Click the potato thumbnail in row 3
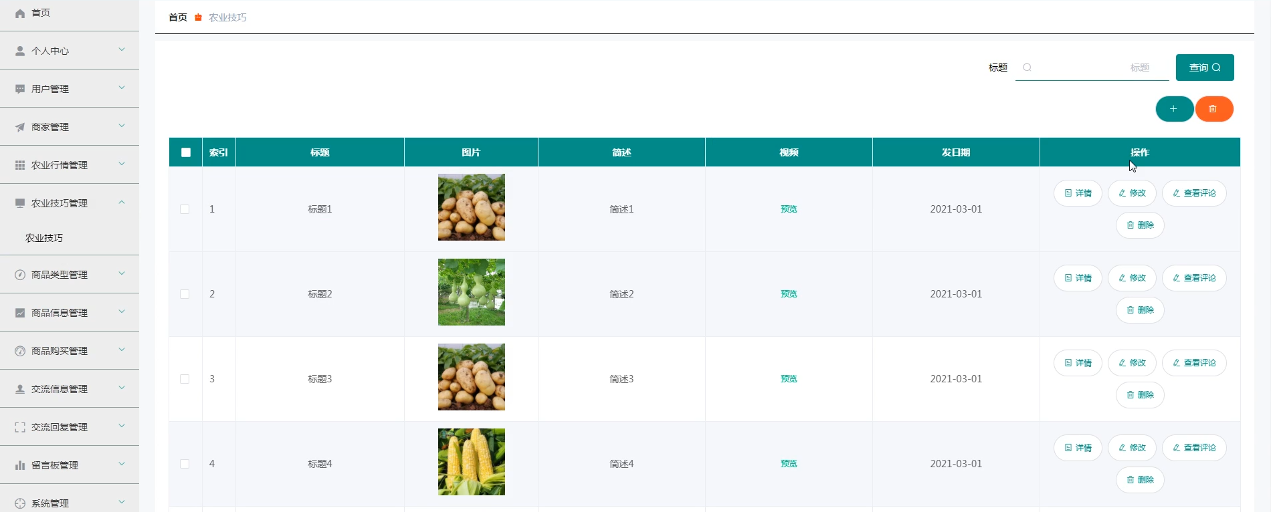 pyautogui.click(x=472, y=377)
